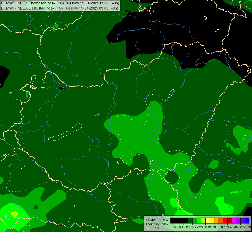Click the legend tick label '31'
The width and height of the screenshot is (252, 232).
point(210,227)
